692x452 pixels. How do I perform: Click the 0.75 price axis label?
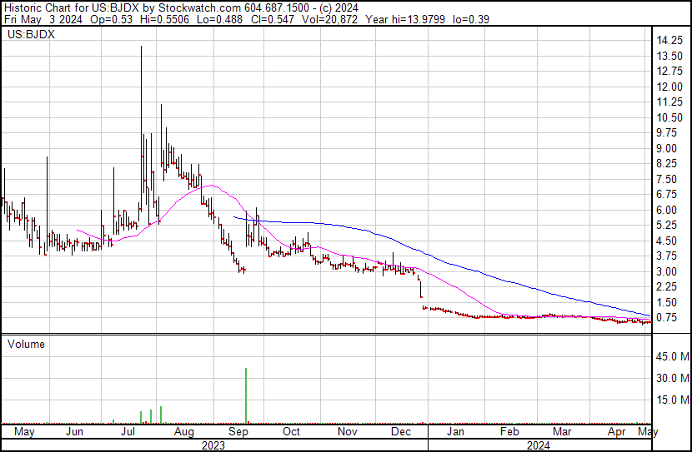pos(667,317)
